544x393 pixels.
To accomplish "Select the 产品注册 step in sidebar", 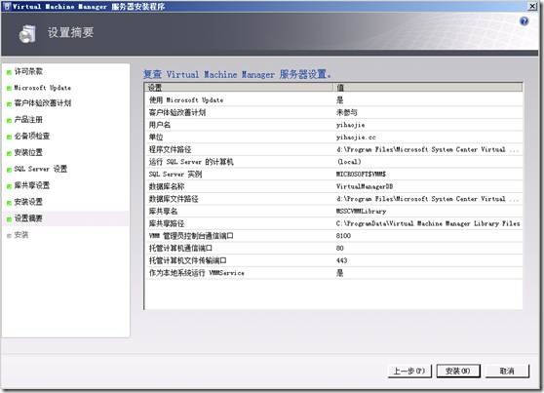I will [28, 120].
